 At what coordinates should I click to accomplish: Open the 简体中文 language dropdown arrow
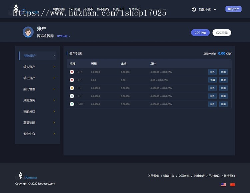(215, 10)
